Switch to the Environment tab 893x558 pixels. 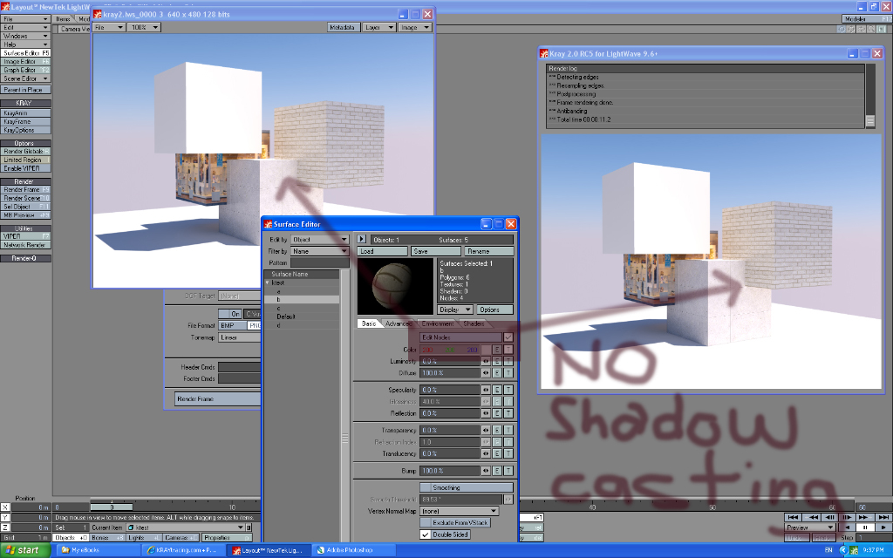coord(437,323)
